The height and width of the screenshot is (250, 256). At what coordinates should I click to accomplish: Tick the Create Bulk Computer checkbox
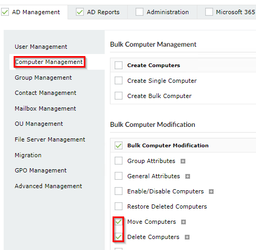(118, 96)
